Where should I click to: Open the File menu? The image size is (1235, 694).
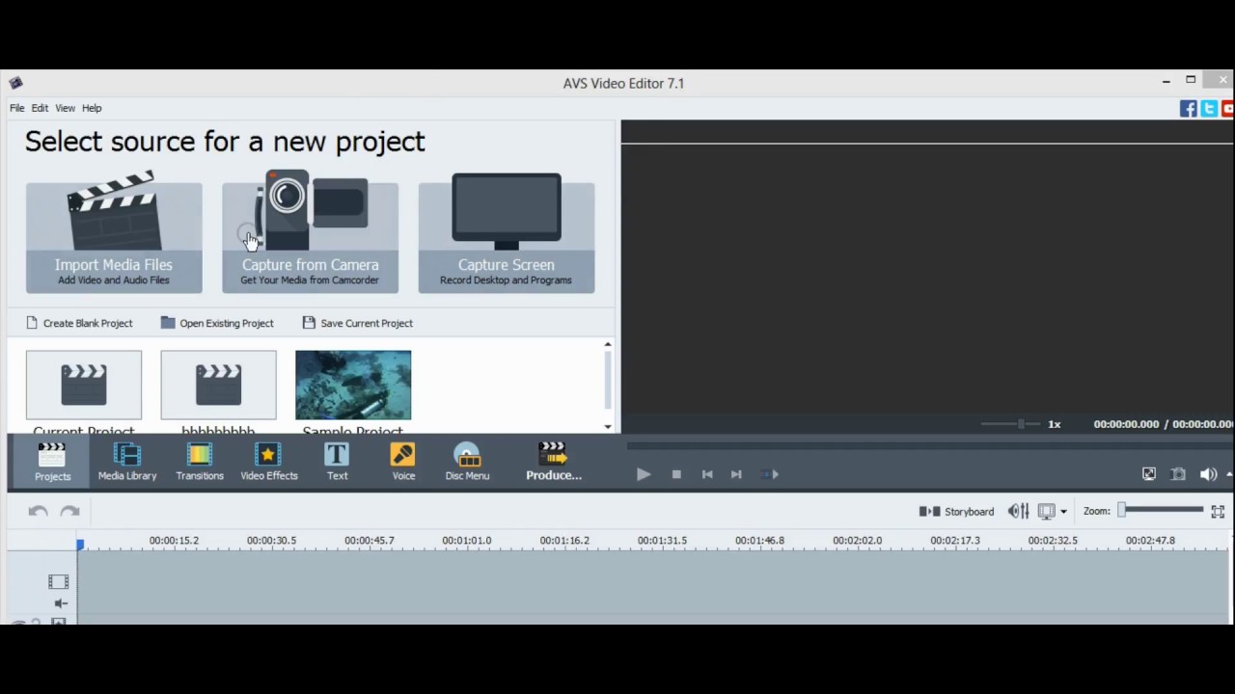[x=17, y=108]
